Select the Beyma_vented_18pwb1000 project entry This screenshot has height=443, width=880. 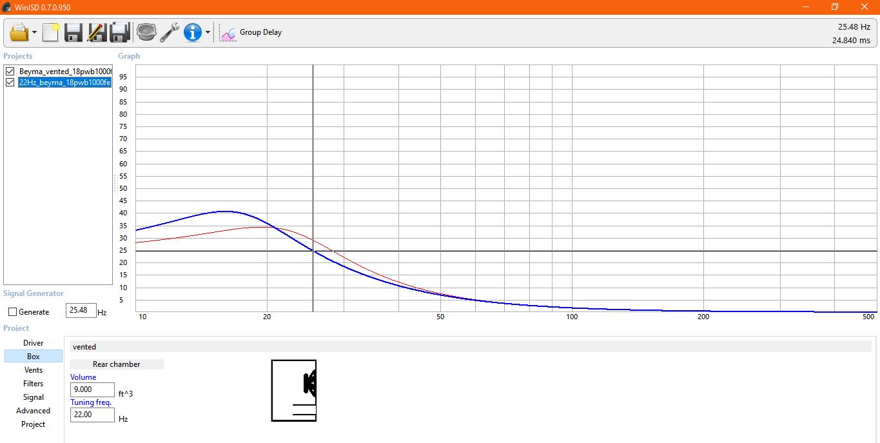[65, 71]
